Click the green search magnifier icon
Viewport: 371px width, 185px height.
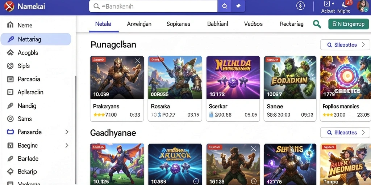[317, 24]
